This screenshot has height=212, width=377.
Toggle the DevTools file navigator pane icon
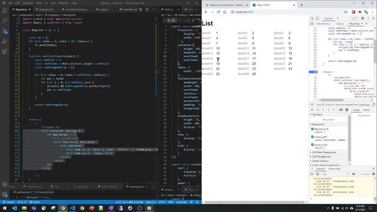pyautogui.click(x=312, y=24)
